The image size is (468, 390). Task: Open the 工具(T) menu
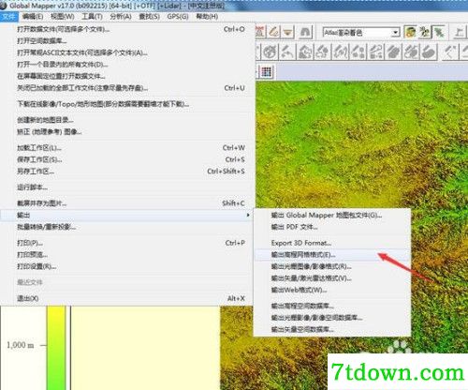pos(92,16)
